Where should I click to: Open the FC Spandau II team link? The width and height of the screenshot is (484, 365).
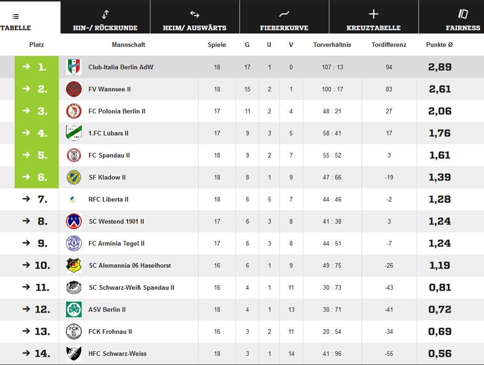point(109,155)
